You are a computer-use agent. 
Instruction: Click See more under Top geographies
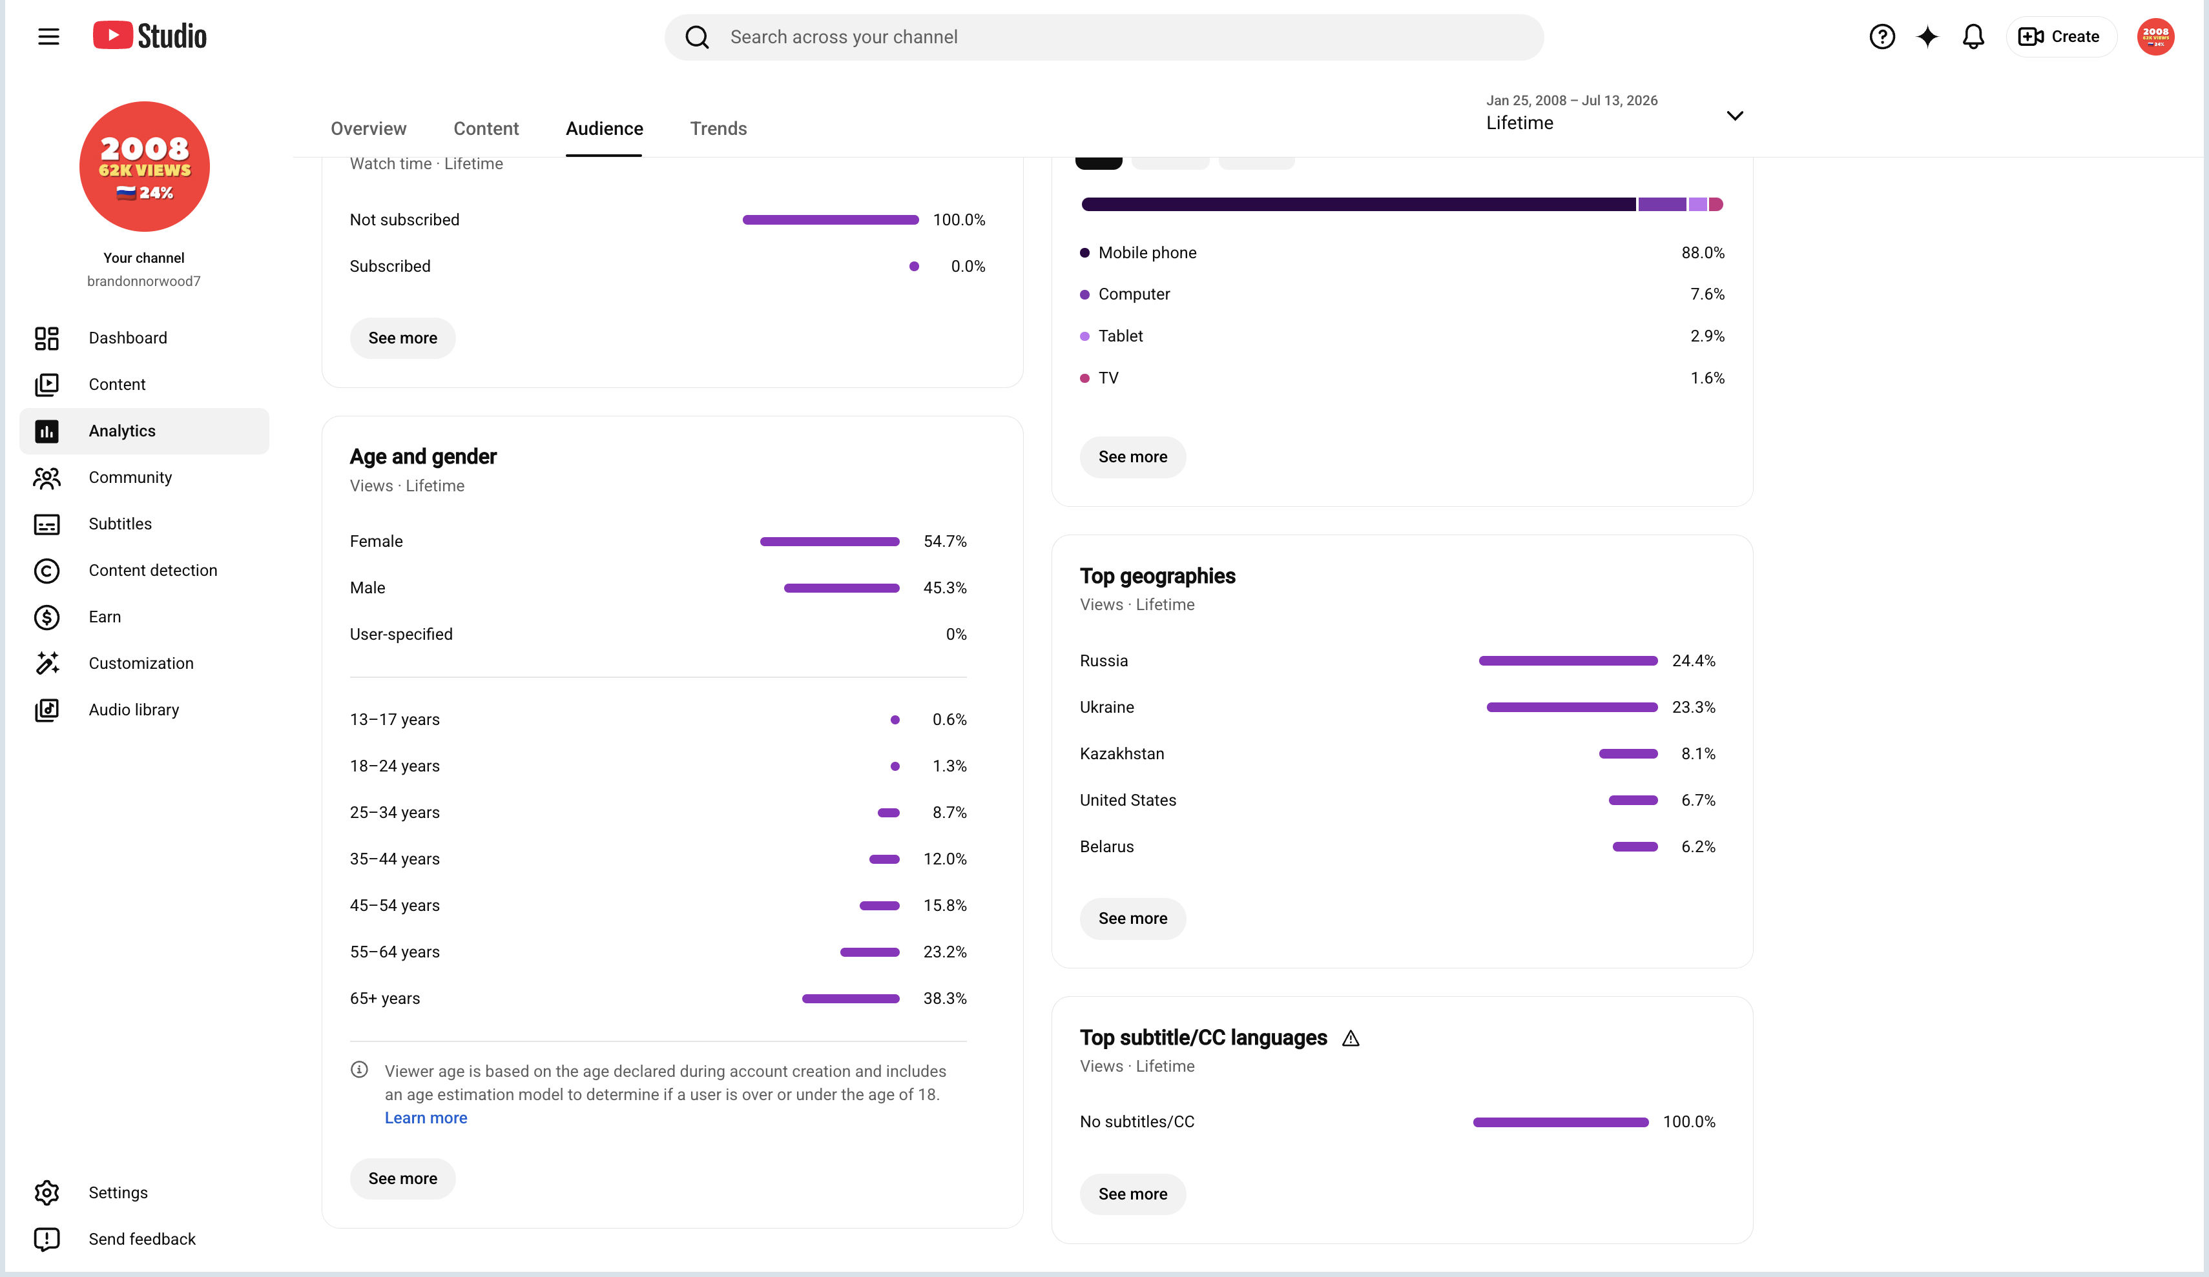click(x=1132, y=917)
